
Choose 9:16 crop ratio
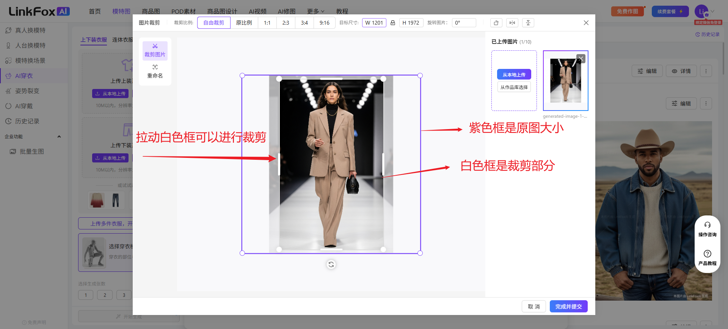[x=325, y=23]
